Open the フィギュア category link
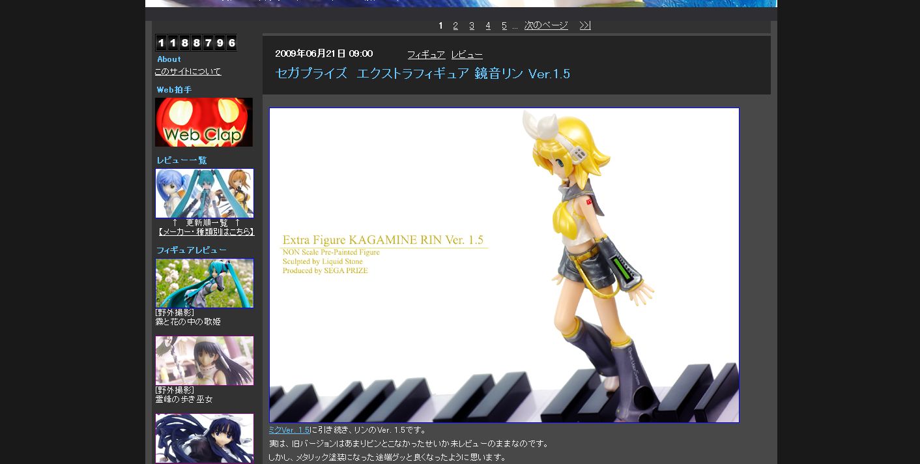 click(x=426, y=55)
